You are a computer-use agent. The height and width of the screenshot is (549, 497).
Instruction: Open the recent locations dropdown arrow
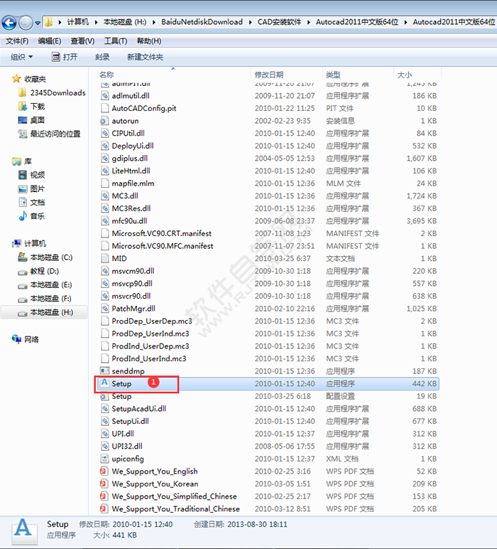pos(38,23)
